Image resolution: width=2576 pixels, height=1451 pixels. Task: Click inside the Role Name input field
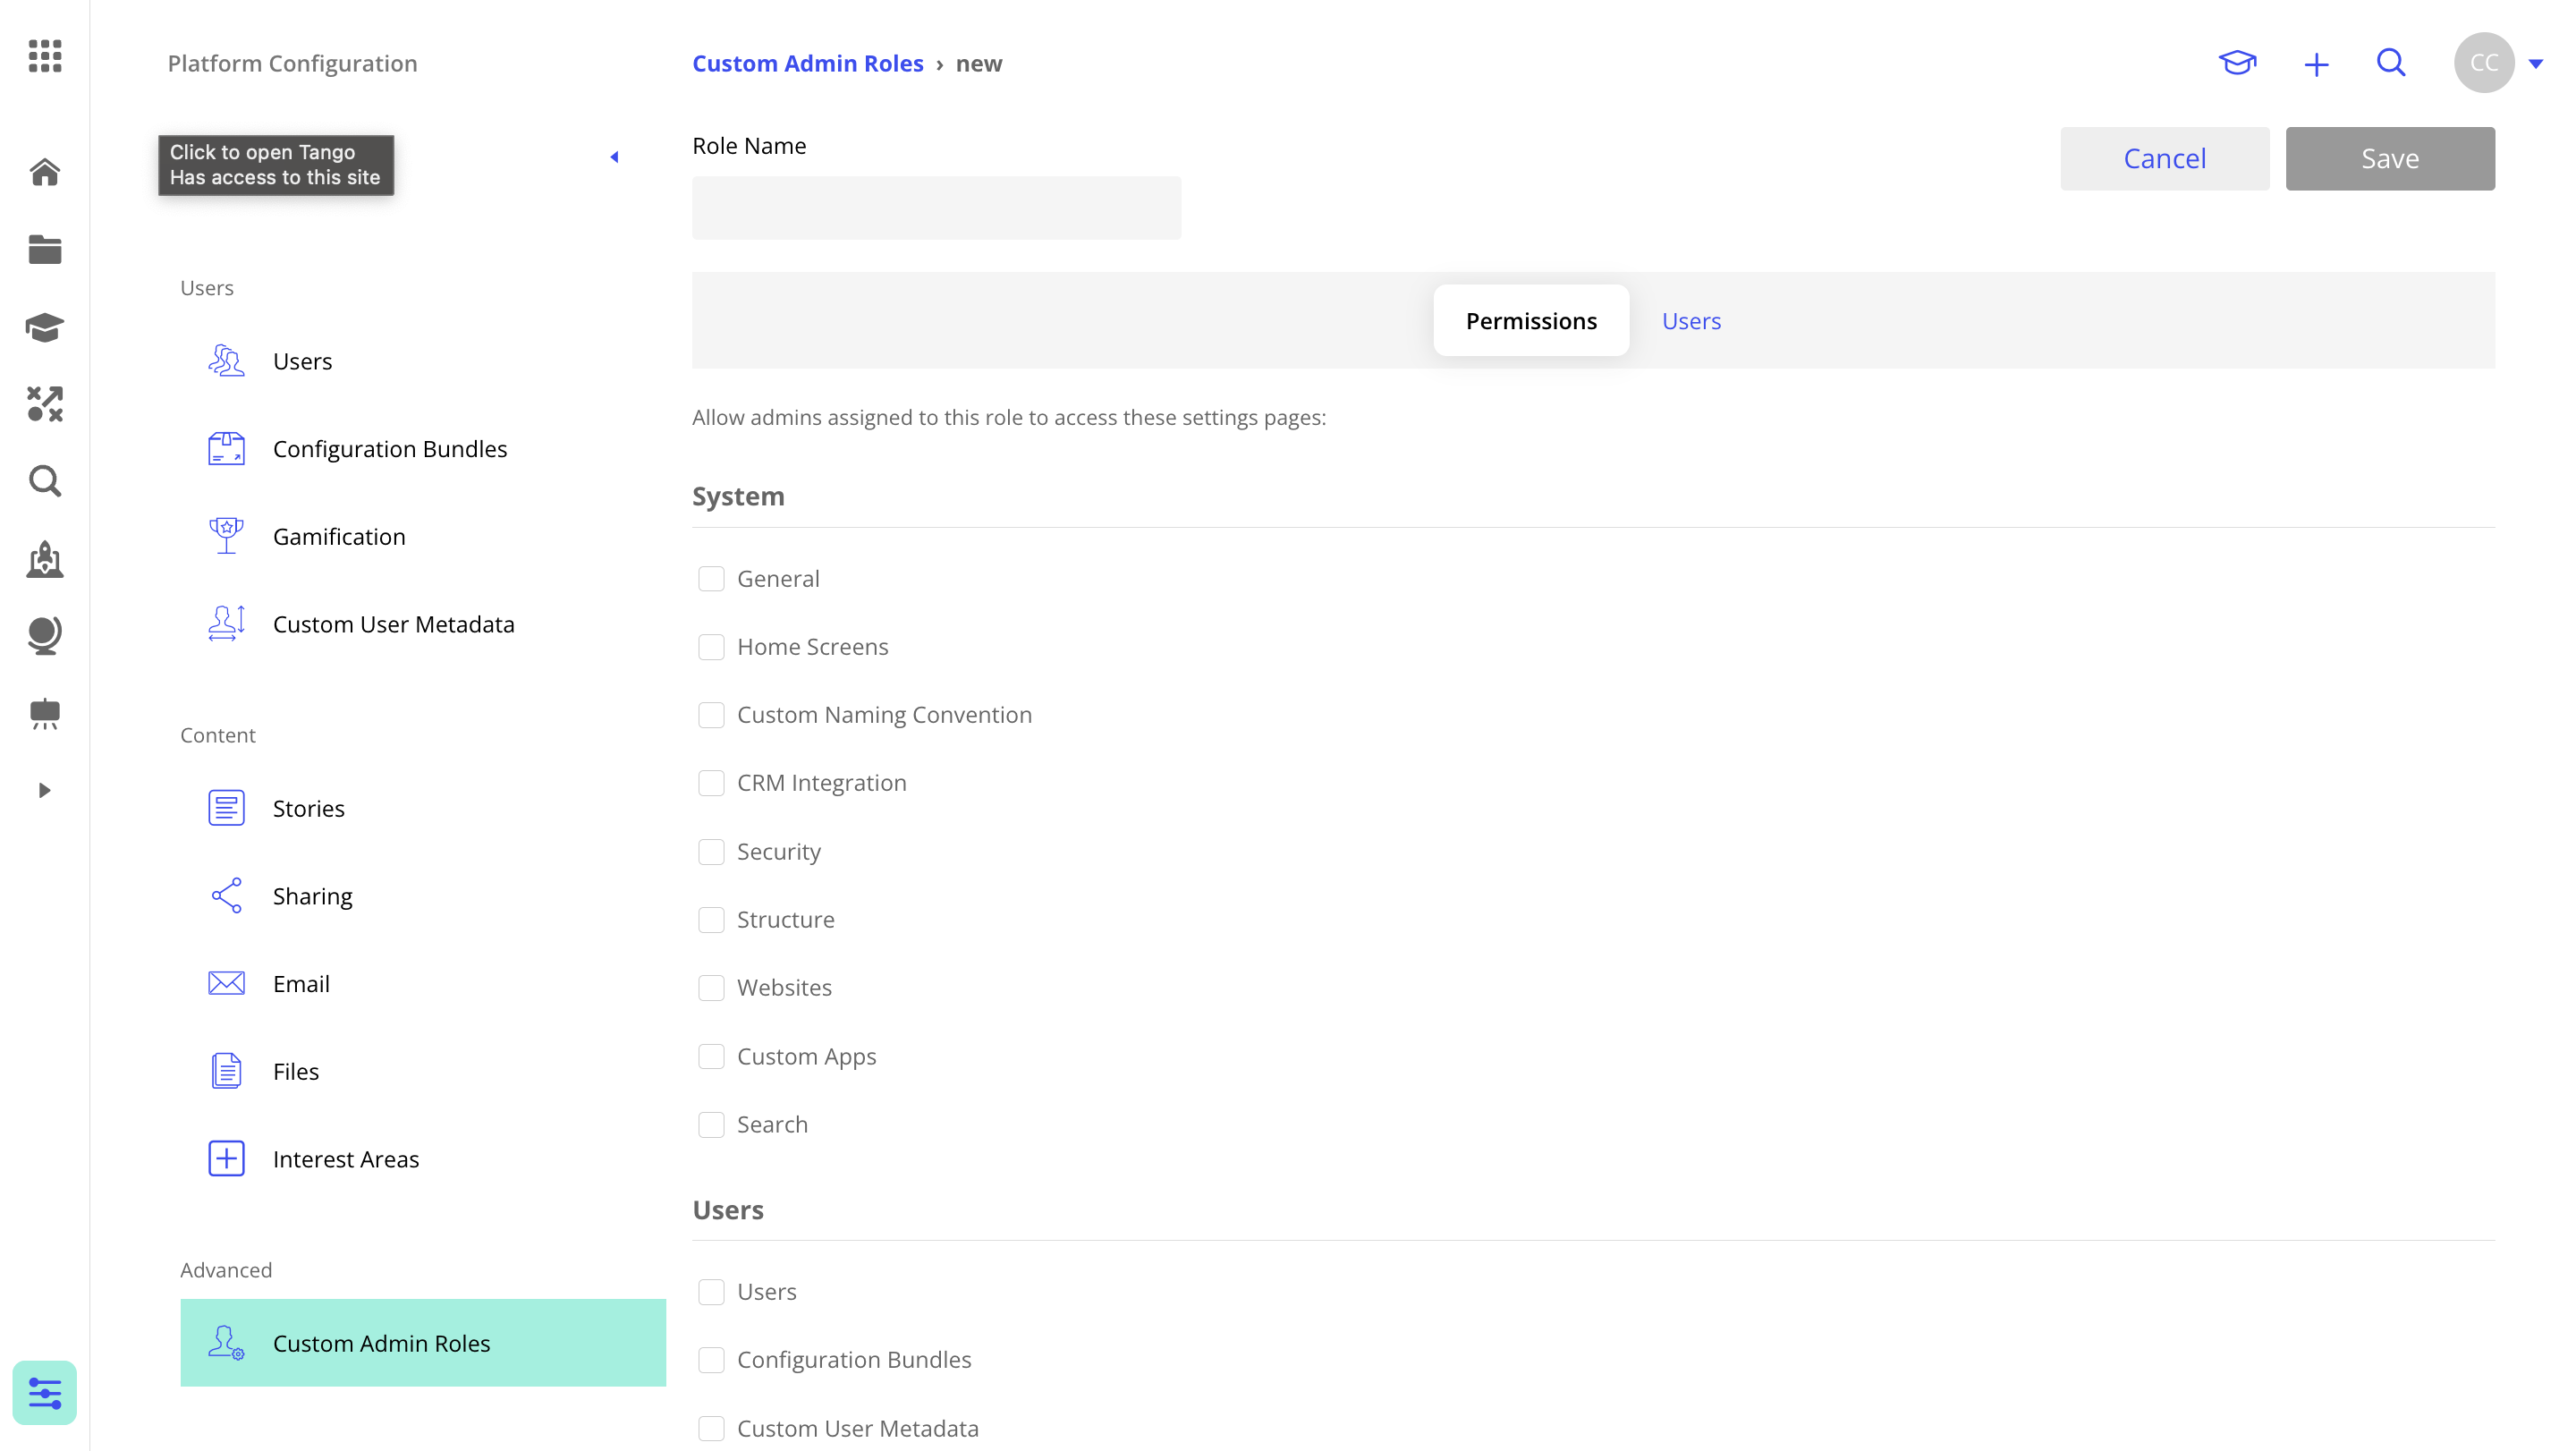936,208
